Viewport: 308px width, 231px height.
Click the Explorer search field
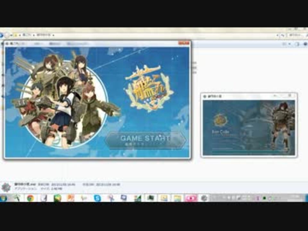click(298, 35)
